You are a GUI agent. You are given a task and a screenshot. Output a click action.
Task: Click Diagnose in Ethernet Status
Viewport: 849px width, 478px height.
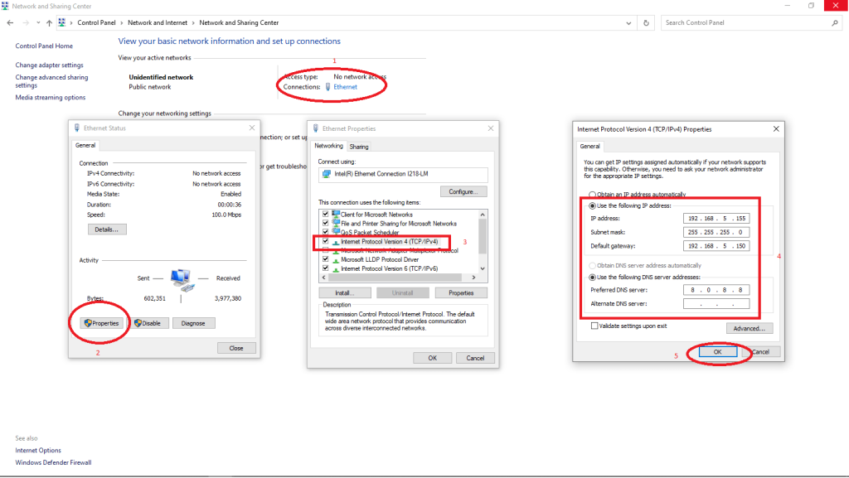tap(193, 323)
